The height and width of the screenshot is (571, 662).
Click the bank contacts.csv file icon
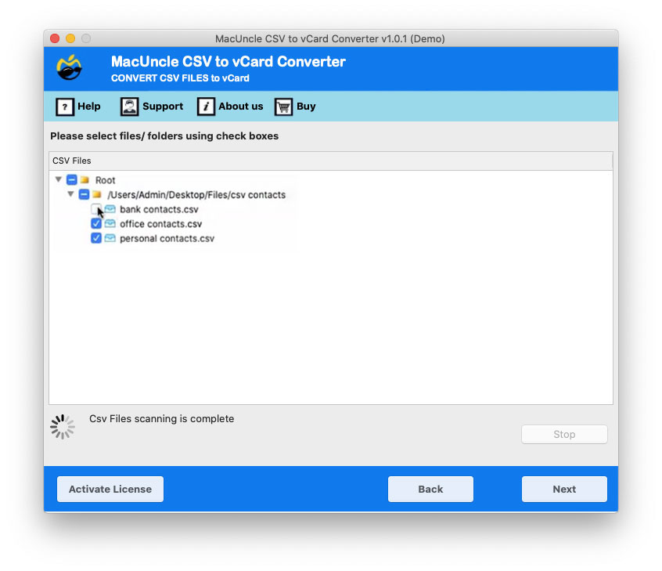coord(110,209)
